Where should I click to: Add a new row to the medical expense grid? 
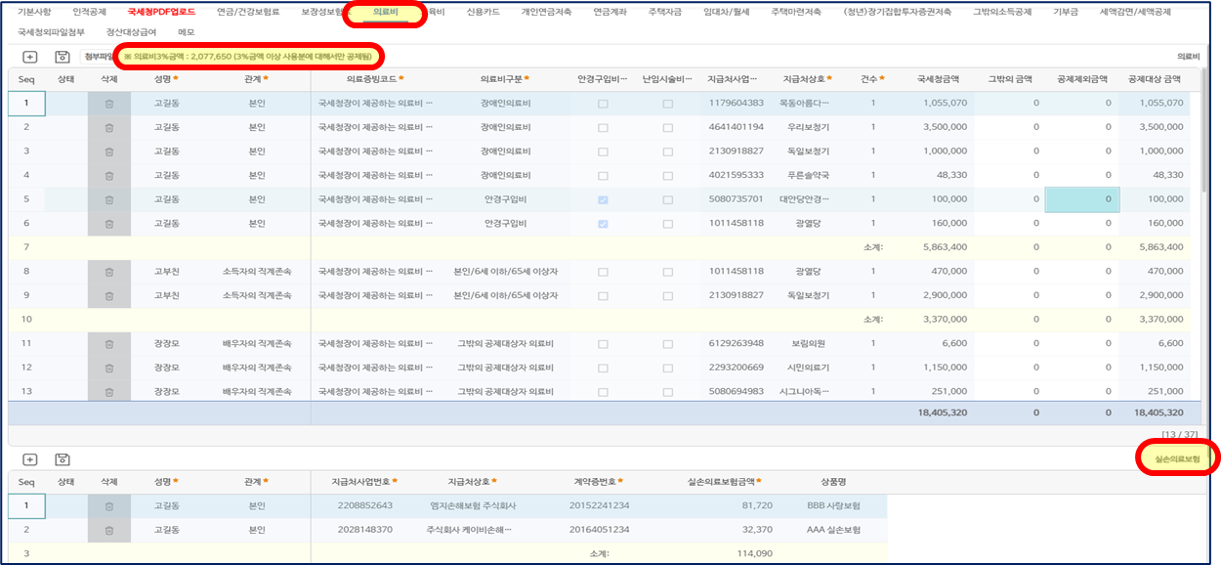(x=29, y=58)
